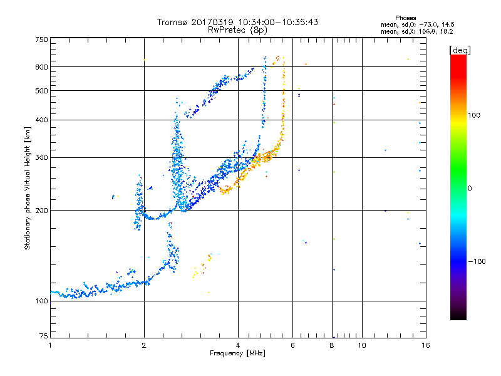
Task: Click x-axis tick label '2'
Action: pos(144,345)
